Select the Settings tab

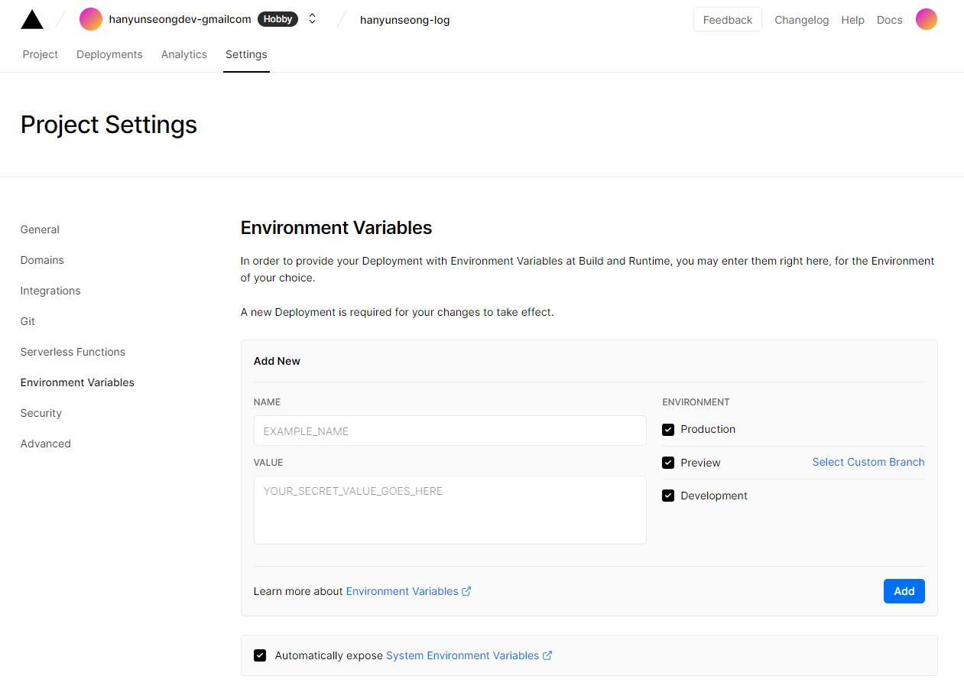[246, 54]
